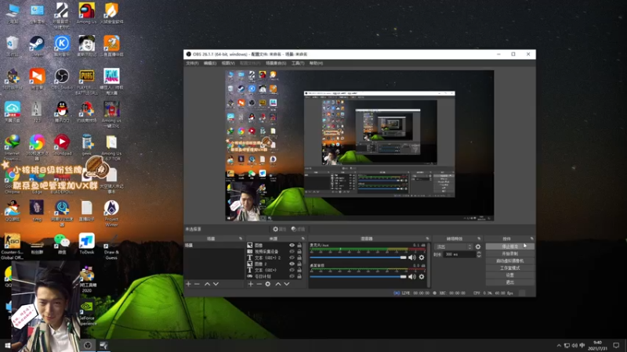Adjust transition duration stepper arrows
The image size is (627, 352).
click(x=479, y=254)
